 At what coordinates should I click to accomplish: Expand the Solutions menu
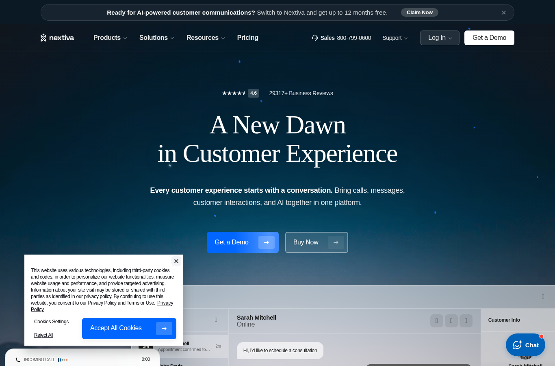click(157, 38)
